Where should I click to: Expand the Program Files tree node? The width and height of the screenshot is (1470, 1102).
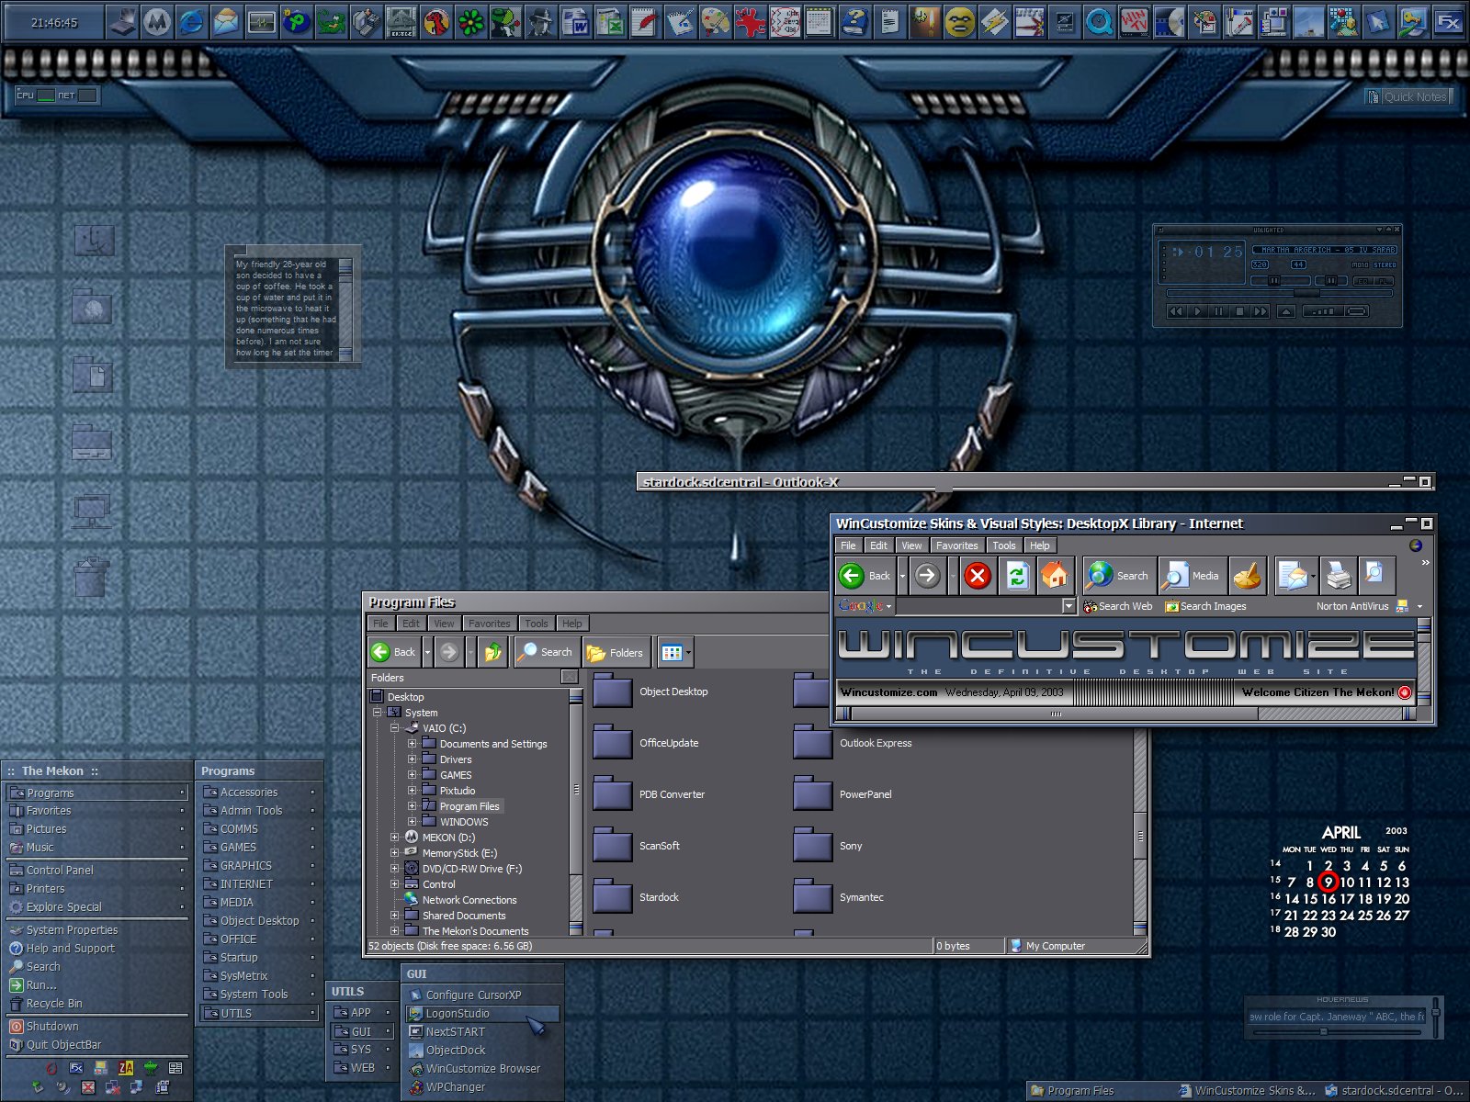pos(413,806)
